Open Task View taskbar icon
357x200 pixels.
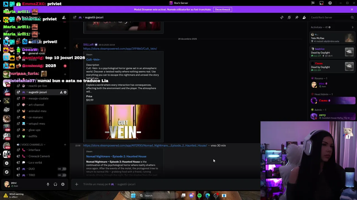(x=183, y=196)
